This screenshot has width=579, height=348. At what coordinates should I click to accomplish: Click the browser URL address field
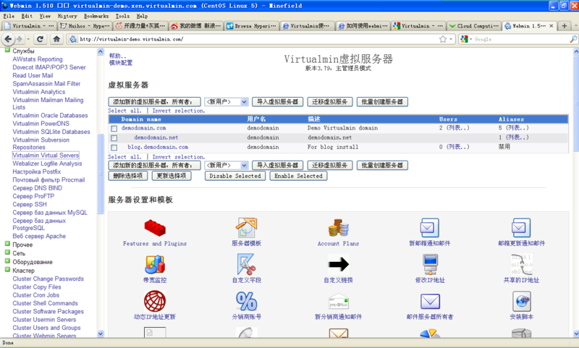coord(253,39)
